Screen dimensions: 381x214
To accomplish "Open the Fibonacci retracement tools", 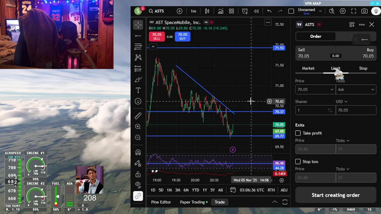I will click(138, 47).
